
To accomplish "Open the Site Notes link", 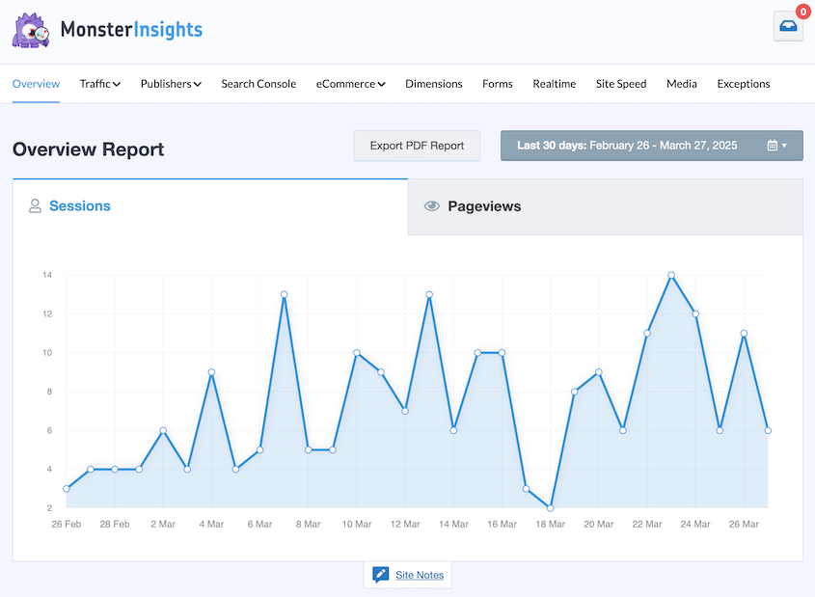I will point(420,575).
